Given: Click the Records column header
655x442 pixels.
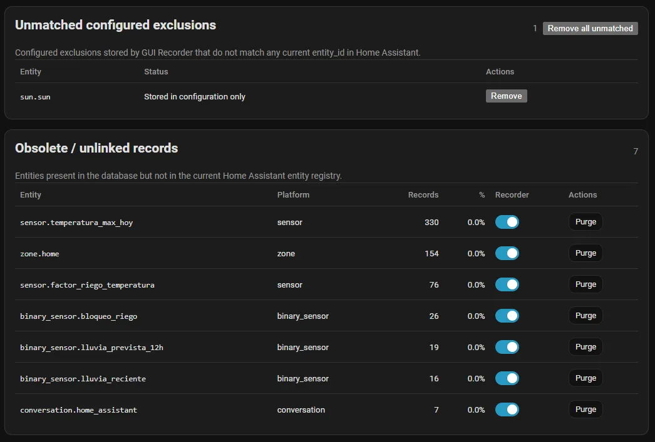Looking at the screenshot, I should click(423, 194).
